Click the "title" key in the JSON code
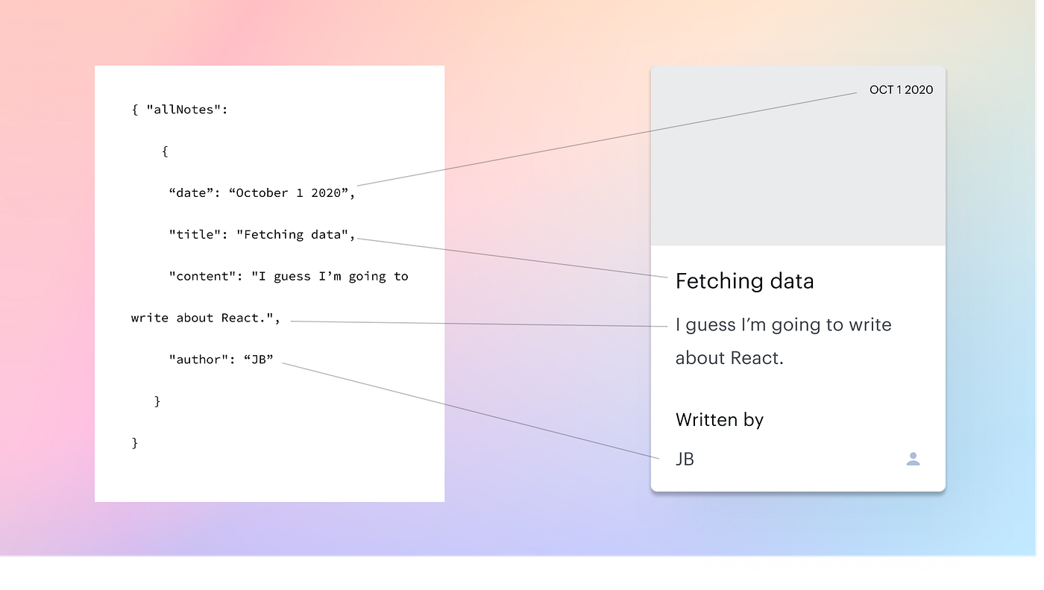Image resolution: width=1044 pixels, height=590 pixels. point(192,234)
